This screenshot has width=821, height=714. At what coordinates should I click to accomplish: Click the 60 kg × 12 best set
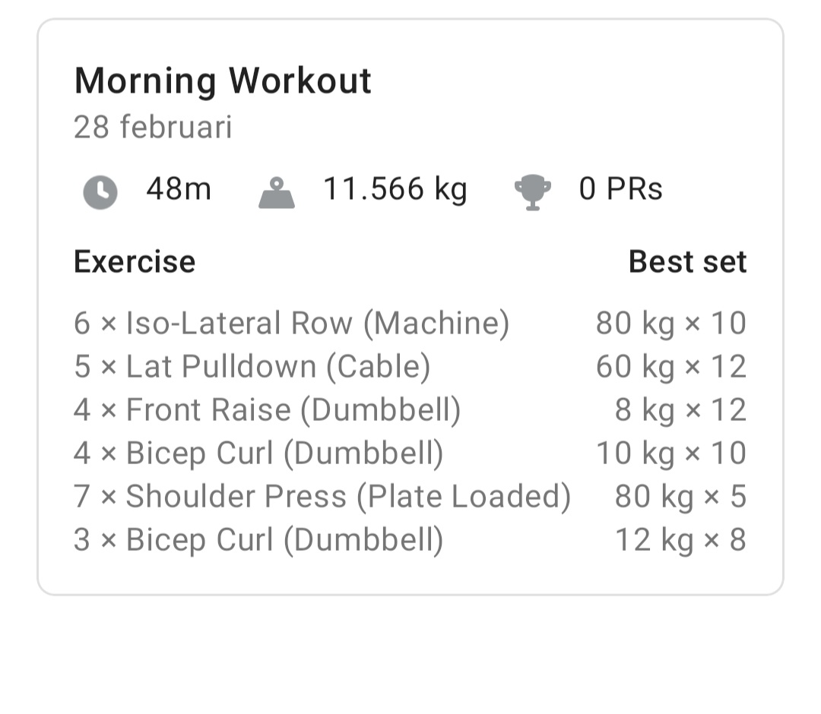point(670,366)
